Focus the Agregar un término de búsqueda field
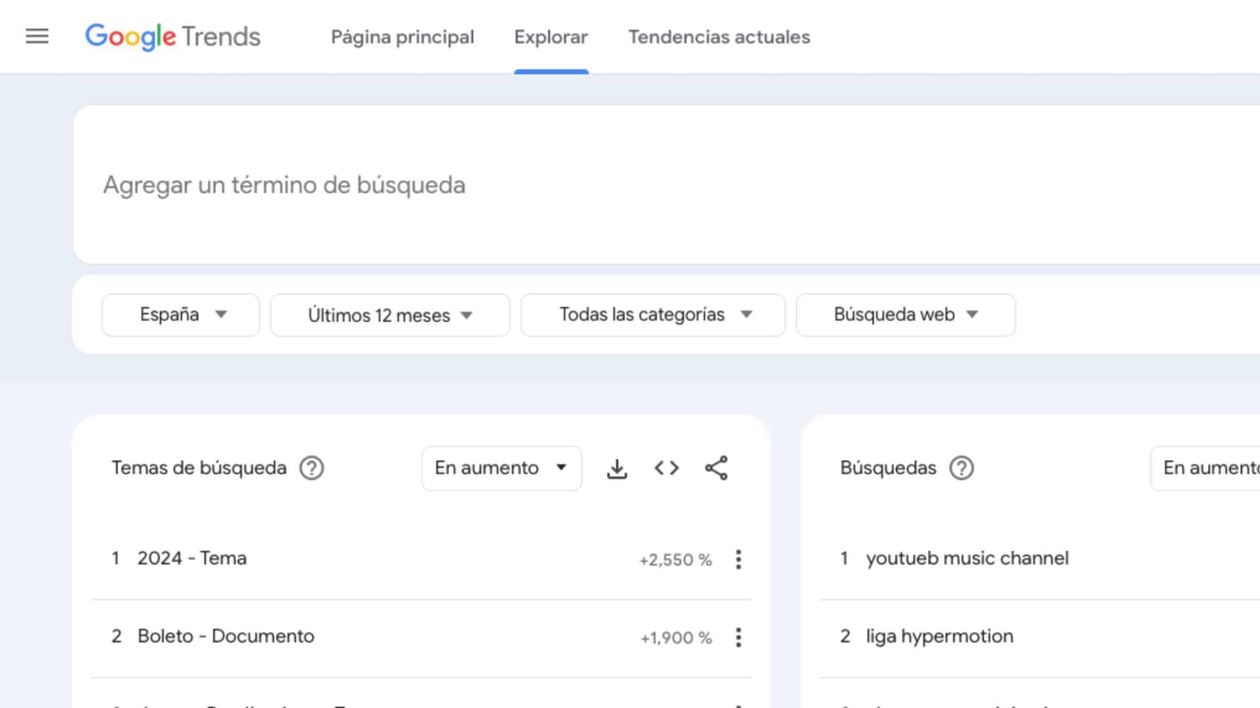Screen dimensions: 1260x708 tap(666, 185)
